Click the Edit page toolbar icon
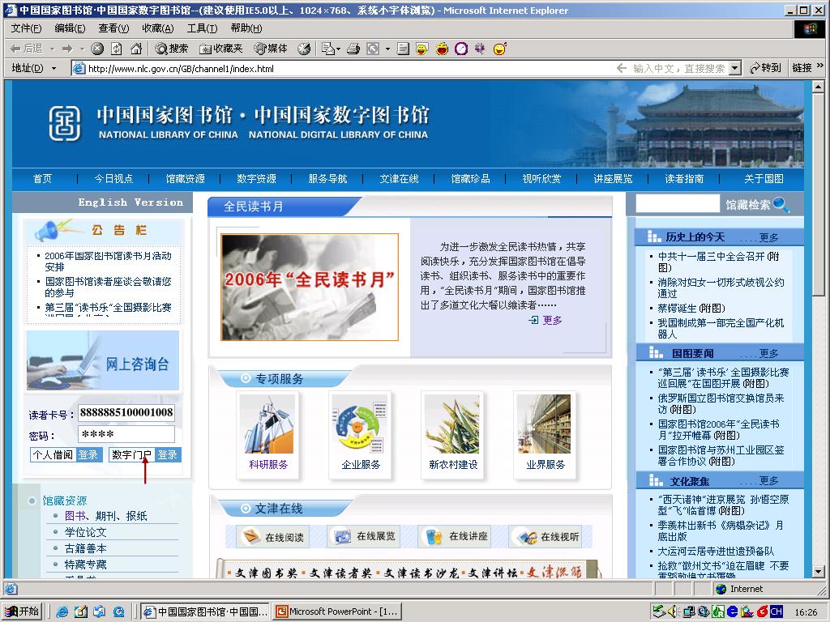 click(x=373, y=49)
